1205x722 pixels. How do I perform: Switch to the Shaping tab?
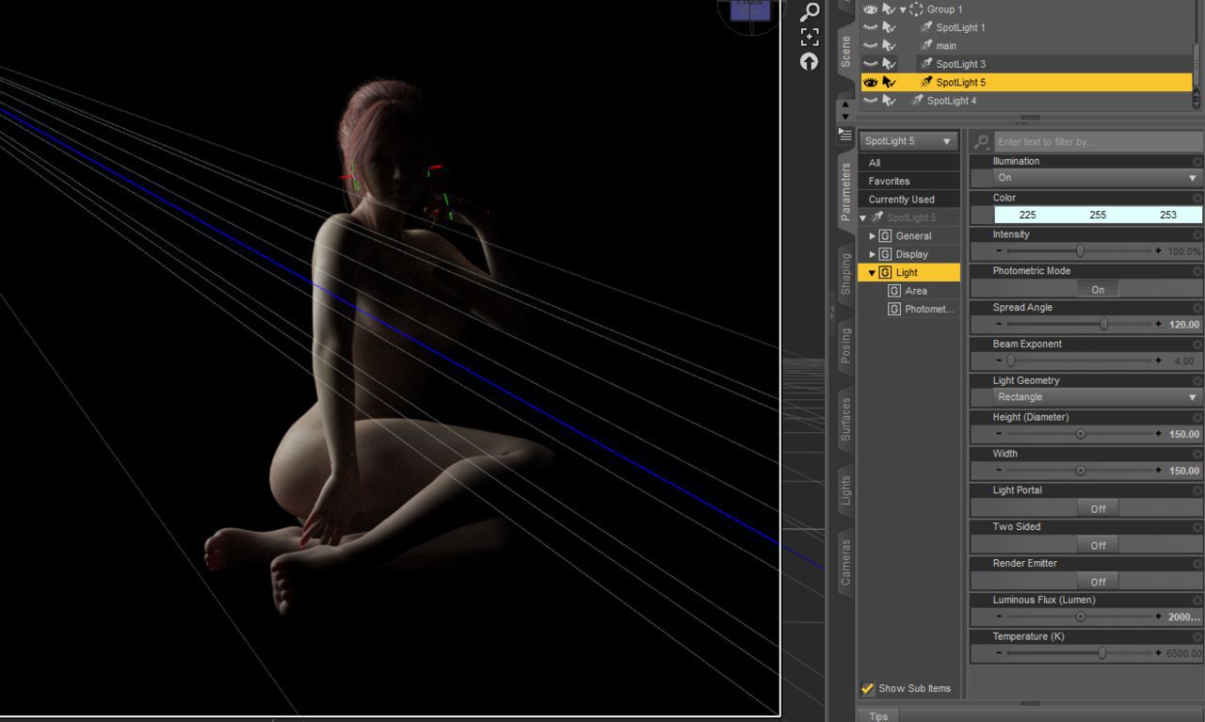(845, 274)
